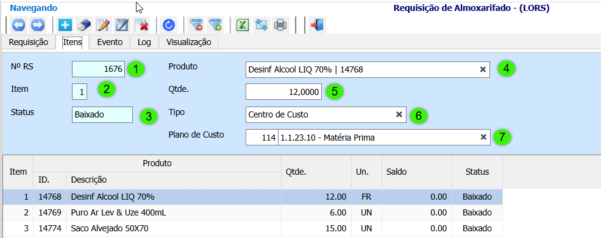Image resolution: width=601 pixels, height=238 pixels.
Task: Click the pencil edit record icon
Action: 103,25
